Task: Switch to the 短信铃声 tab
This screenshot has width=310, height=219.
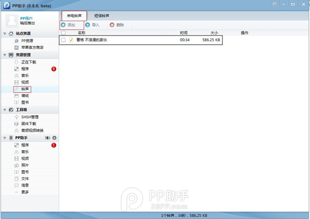Action: [102, 15]
